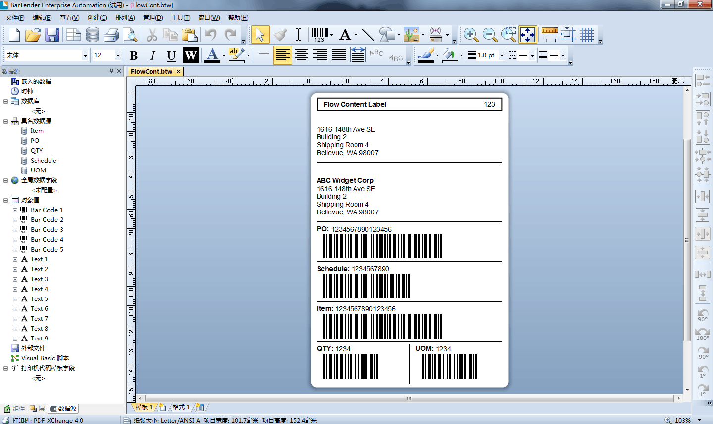Switch to the 格式 1 tab

click(x=181, y=407)
